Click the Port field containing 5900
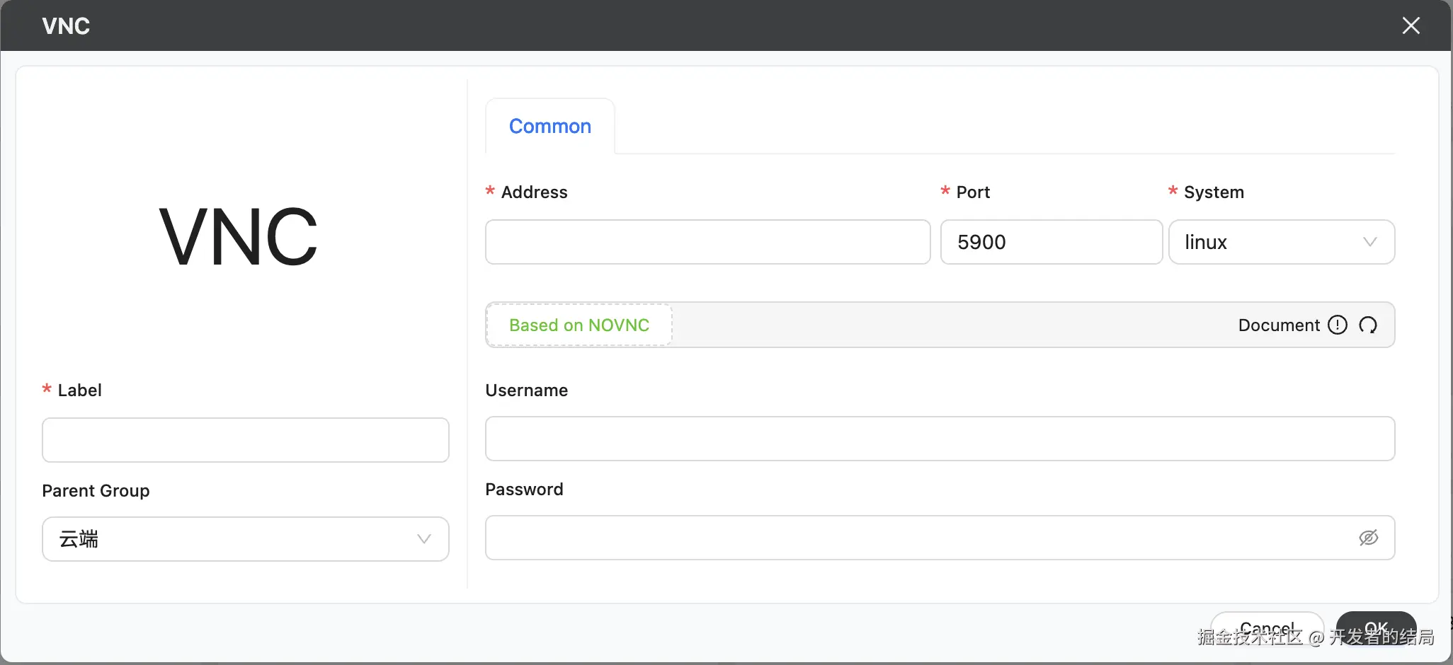 click(1051, 242)
